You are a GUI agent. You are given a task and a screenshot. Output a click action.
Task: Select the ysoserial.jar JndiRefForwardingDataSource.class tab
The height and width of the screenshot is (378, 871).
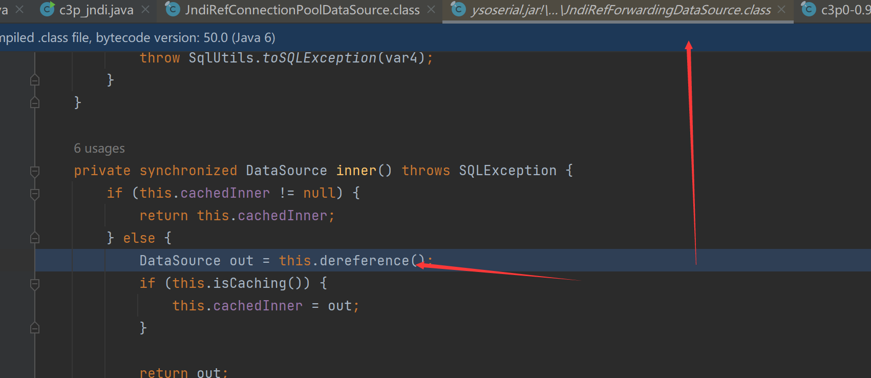click(x=621, y=10)
